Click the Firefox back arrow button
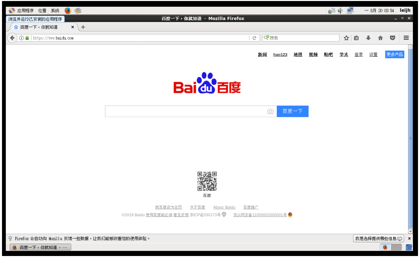 click(x=12, y=38)
